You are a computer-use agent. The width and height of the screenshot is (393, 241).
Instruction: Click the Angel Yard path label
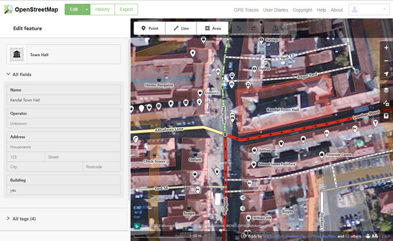(307, 75)
